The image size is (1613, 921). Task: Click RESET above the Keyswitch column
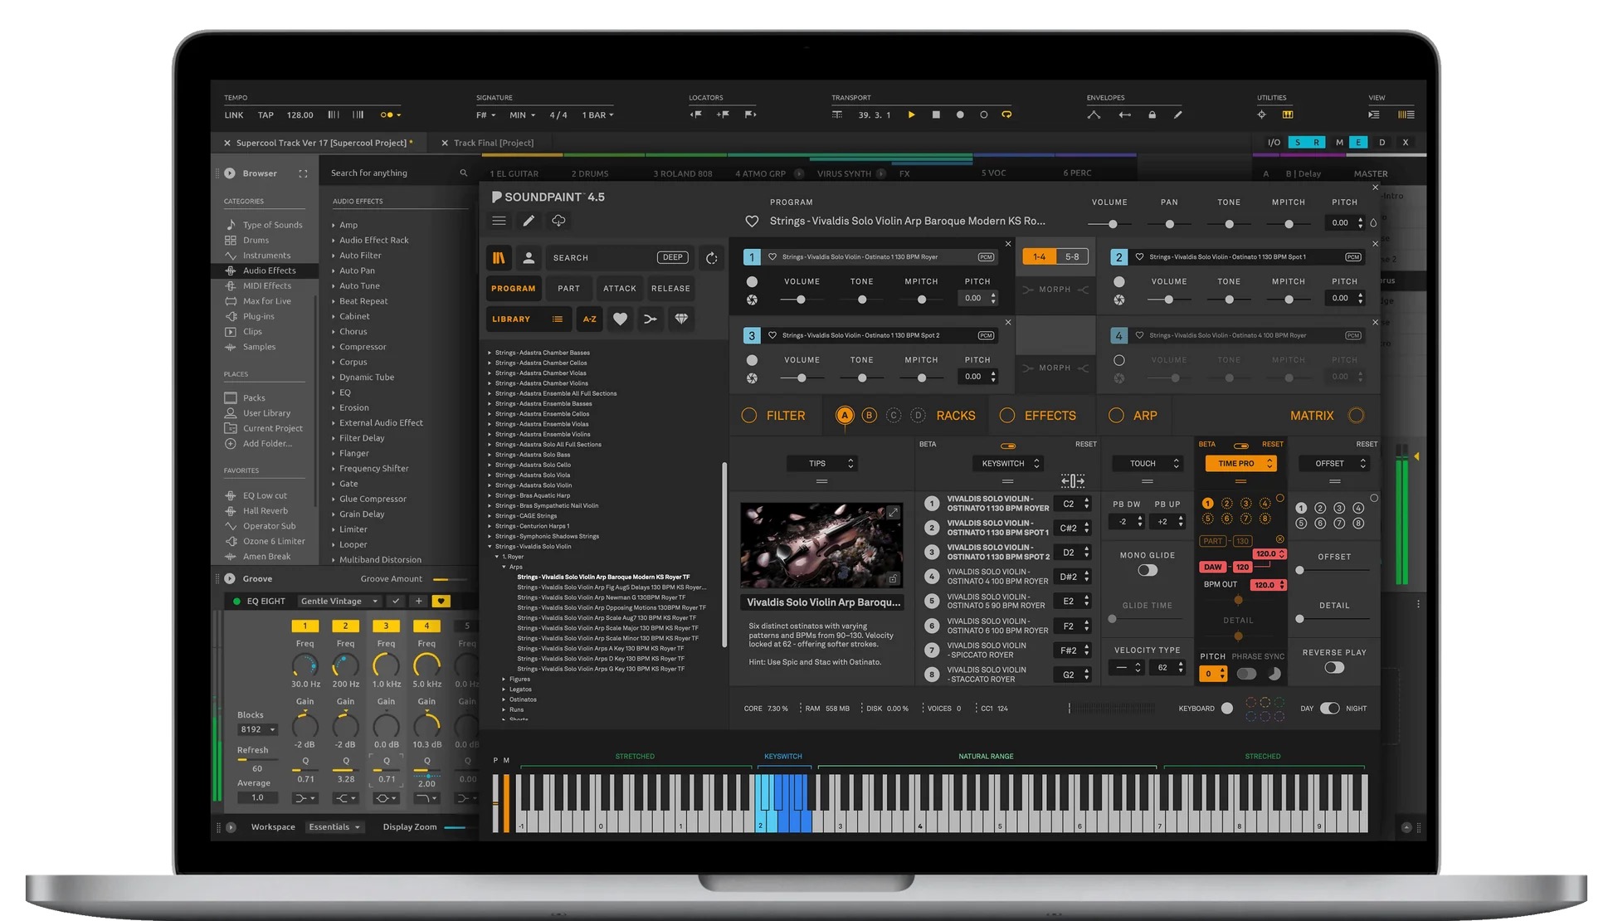point(1085,445)
